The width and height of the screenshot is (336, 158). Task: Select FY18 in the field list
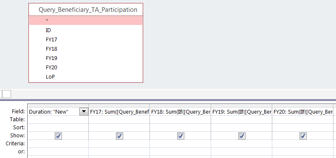tap(86, 49)
